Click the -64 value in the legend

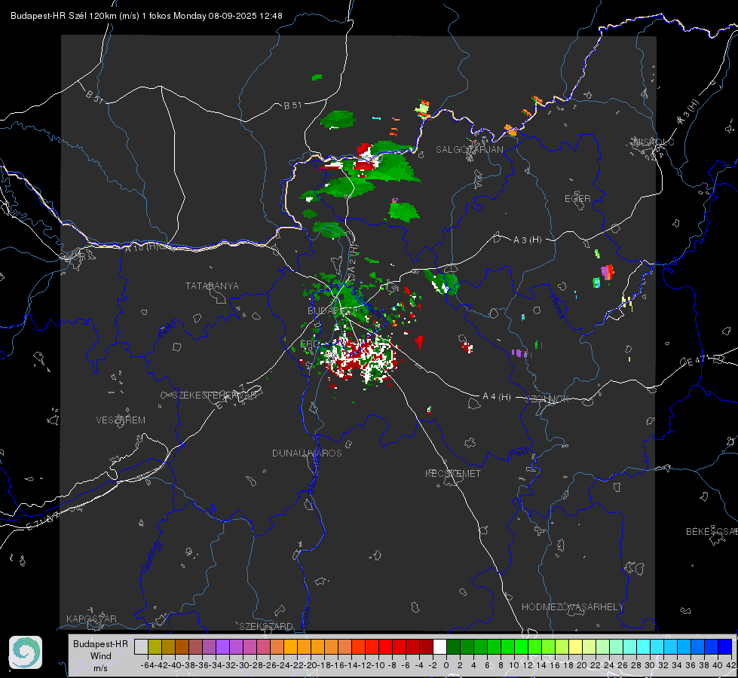[148, 665]
